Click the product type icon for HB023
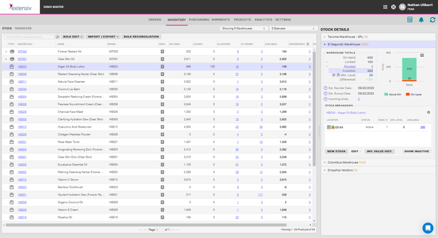 coord(12,187)
